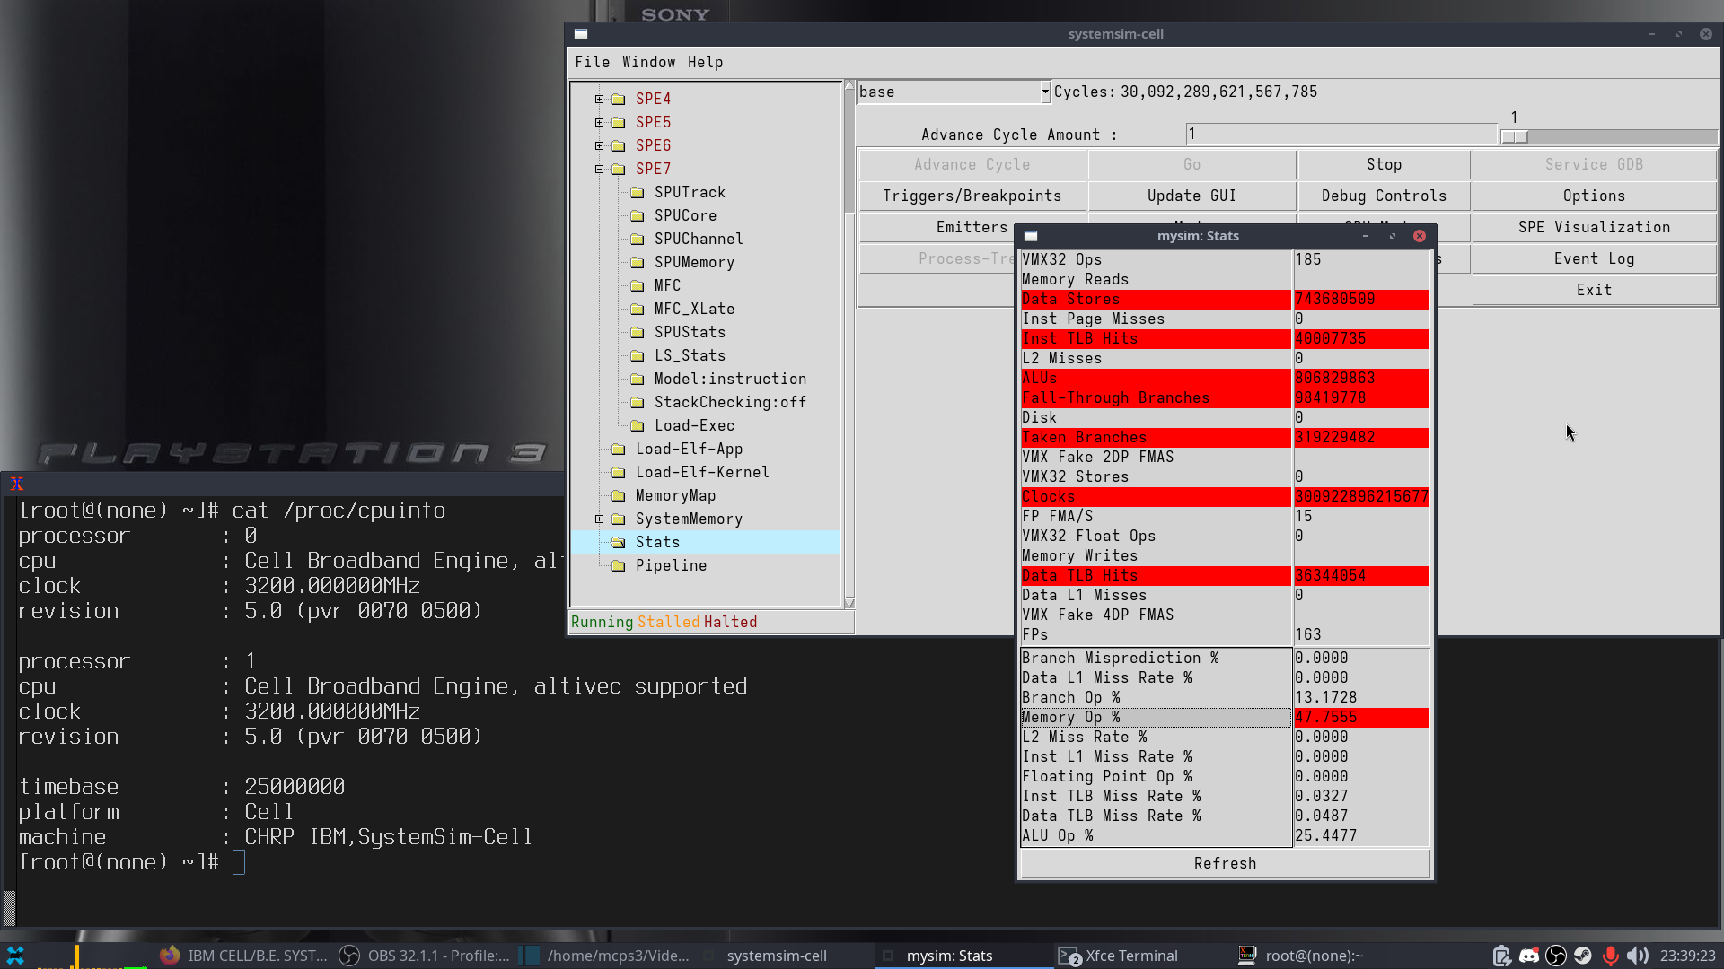
Task: Click the Stop button
Action: click(1384, 164)
